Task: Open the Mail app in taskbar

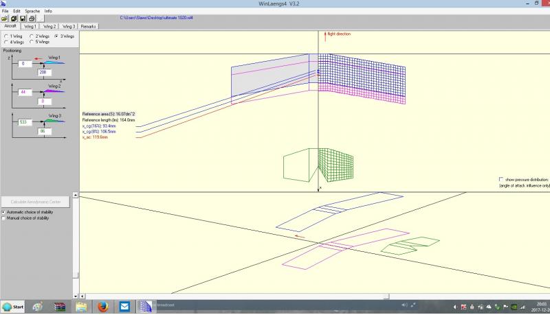Action: (124, 306)
